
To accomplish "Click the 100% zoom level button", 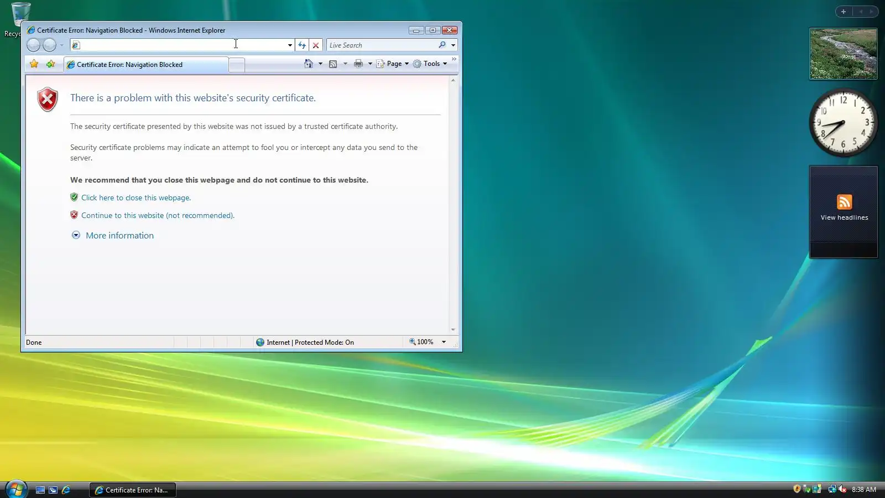I will click(x=421, y=342).
